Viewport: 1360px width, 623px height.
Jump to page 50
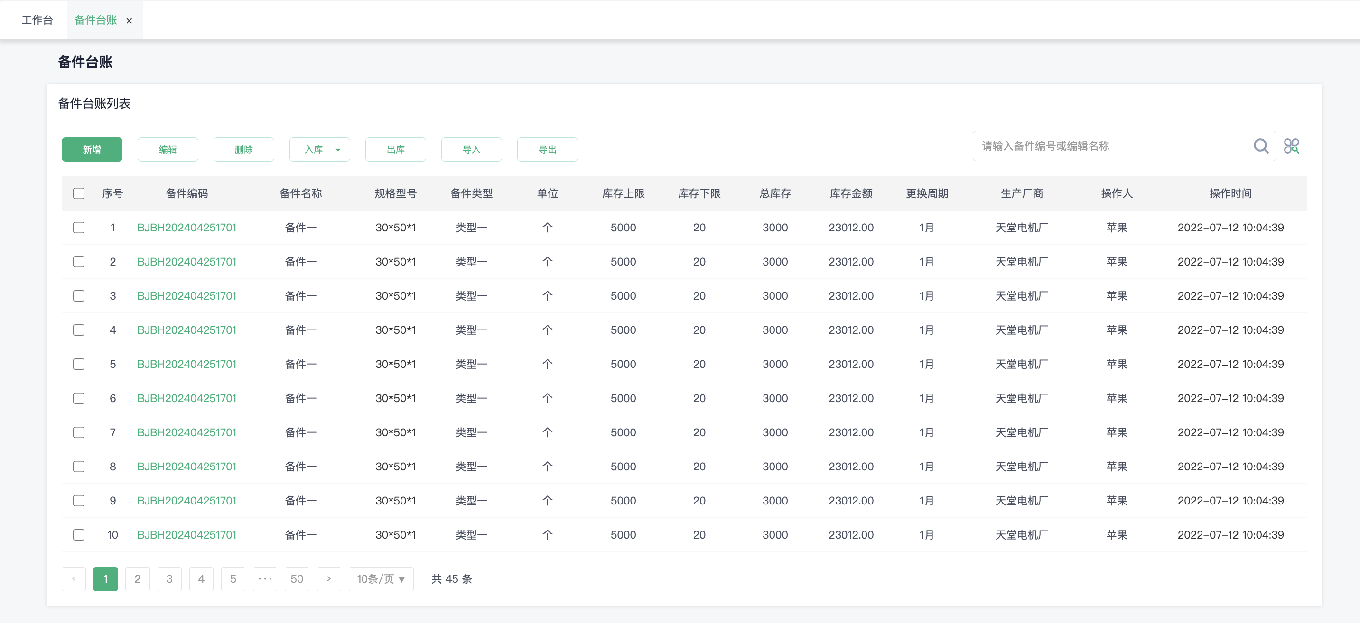point(297,579)
